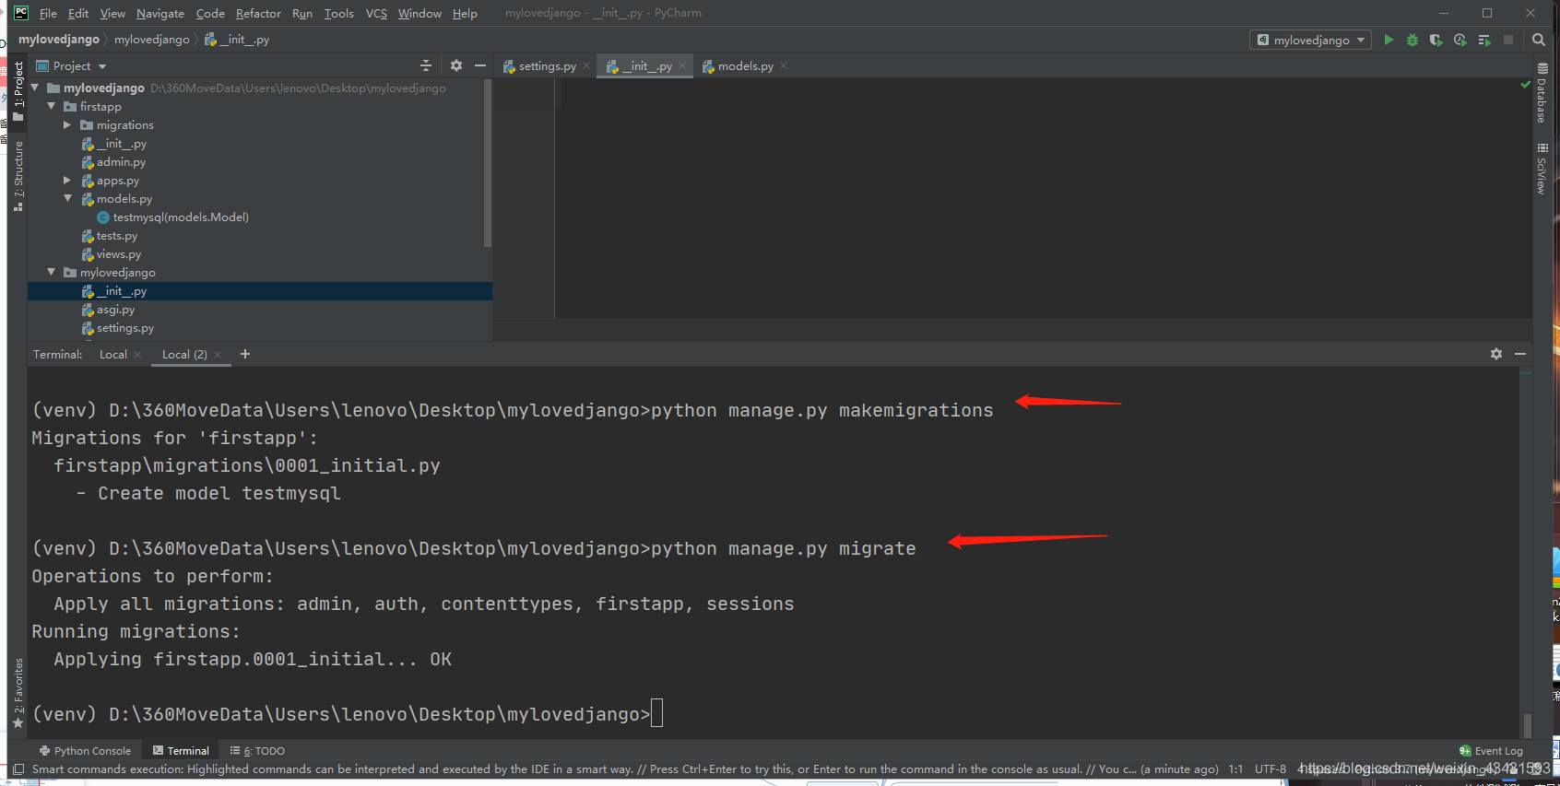Expand the migrations folder
The image size is (1560, 786).
click(x=67, y=124)
